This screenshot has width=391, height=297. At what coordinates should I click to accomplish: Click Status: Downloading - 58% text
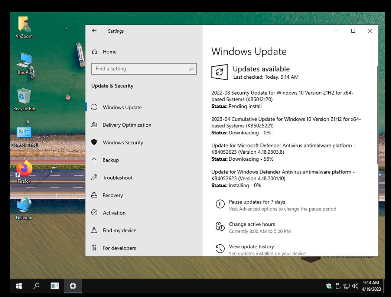(x=242, y=159)
